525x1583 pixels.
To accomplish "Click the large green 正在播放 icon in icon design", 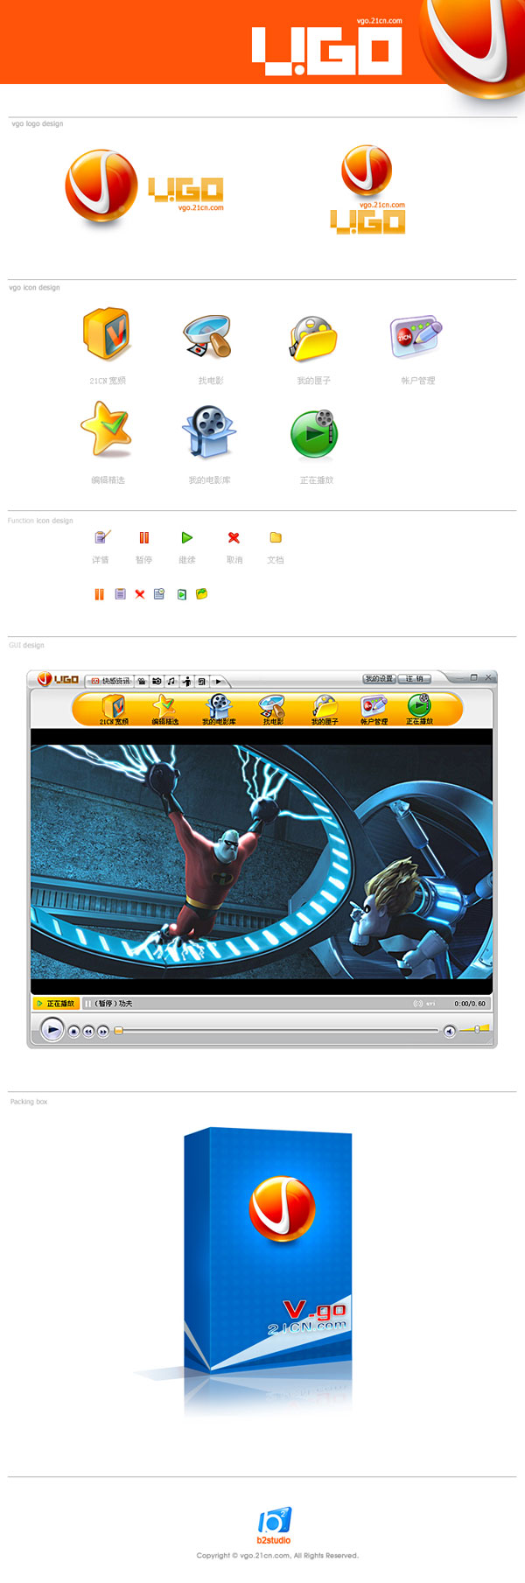I will [x=314, y=434].
